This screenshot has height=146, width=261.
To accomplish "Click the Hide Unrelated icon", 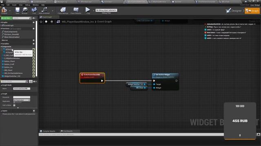I will point(44,11).
